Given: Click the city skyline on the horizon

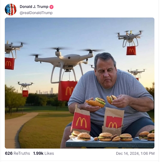Looking at the screenshot, I should (45, 91).
